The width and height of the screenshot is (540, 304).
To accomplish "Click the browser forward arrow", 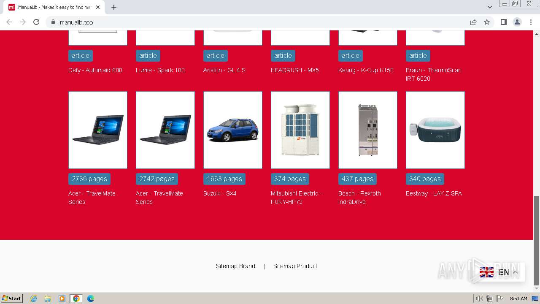I will (23, 22).
